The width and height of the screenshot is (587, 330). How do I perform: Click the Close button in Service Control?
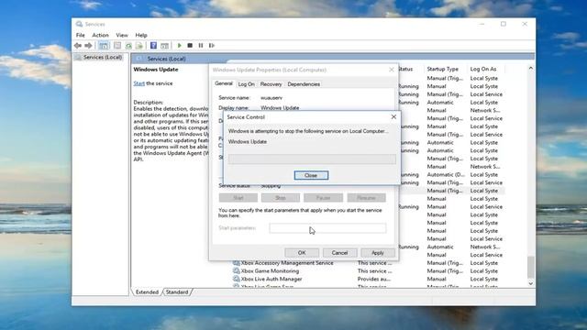point(311,175)
